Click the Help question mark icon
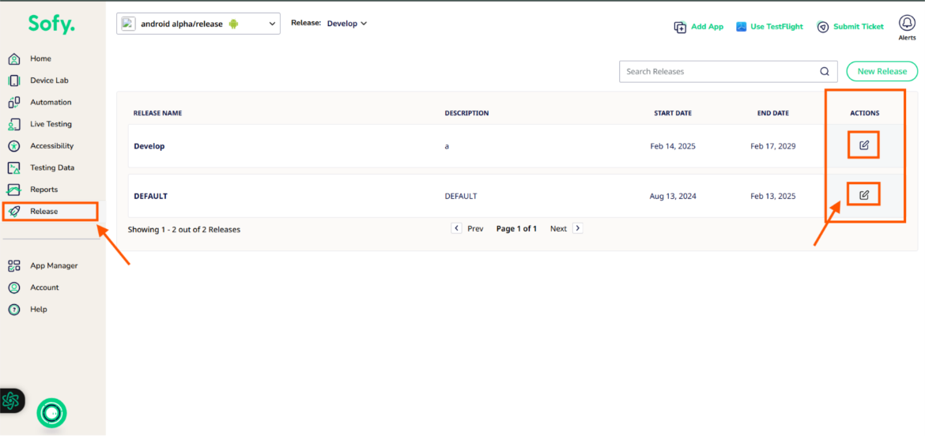Viewport: 925px width, 436px height. tap(15, 310)
